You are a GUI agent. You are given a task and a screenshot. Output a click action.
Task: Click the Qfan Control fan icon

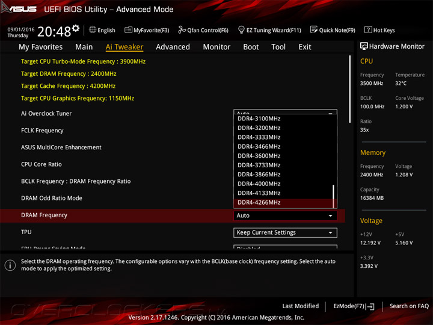(x=182, y=29)
